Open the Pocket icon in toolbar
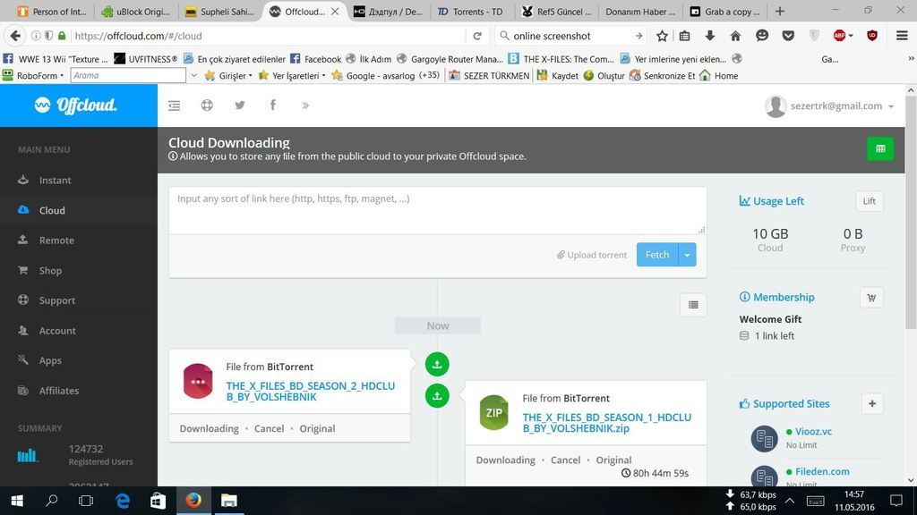Image resolution: width=917 pixels, height=515 pixels. pos(788,36)
